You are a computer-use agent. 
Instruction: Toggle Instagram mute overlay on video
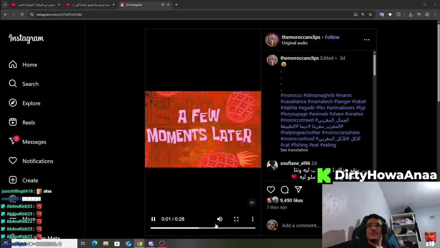coord(252,203)
